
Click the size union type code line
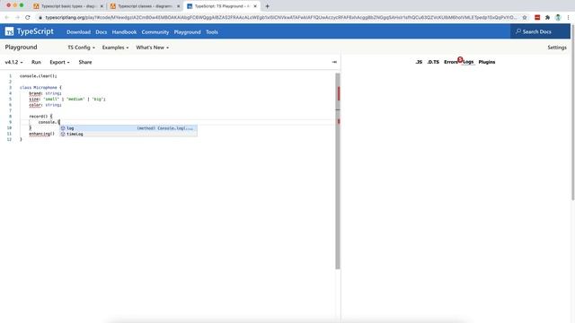[67, 100]
